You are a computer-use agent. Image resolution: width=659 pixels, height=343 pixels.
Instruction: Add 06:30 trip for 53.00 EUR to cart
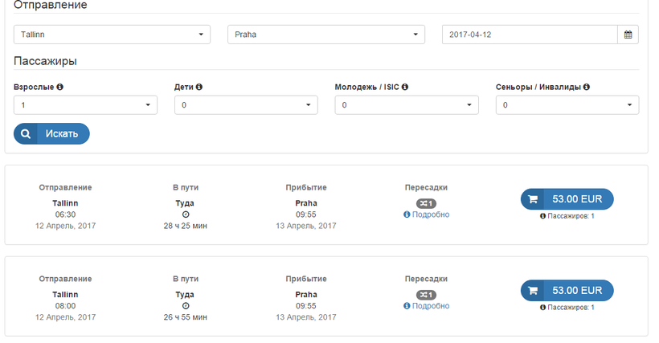tap(567, 199)
